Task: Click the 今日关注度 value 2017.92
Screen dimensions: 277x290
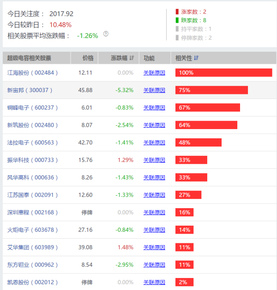Action: [x=61, y=14]
